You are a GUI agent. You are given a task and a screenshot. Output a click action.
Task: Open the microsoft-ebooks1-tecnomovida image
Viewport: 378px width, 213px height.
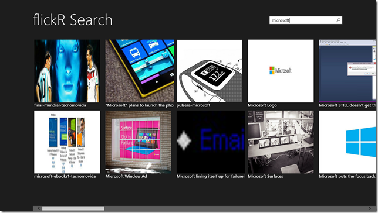click(x=67, y=142)
